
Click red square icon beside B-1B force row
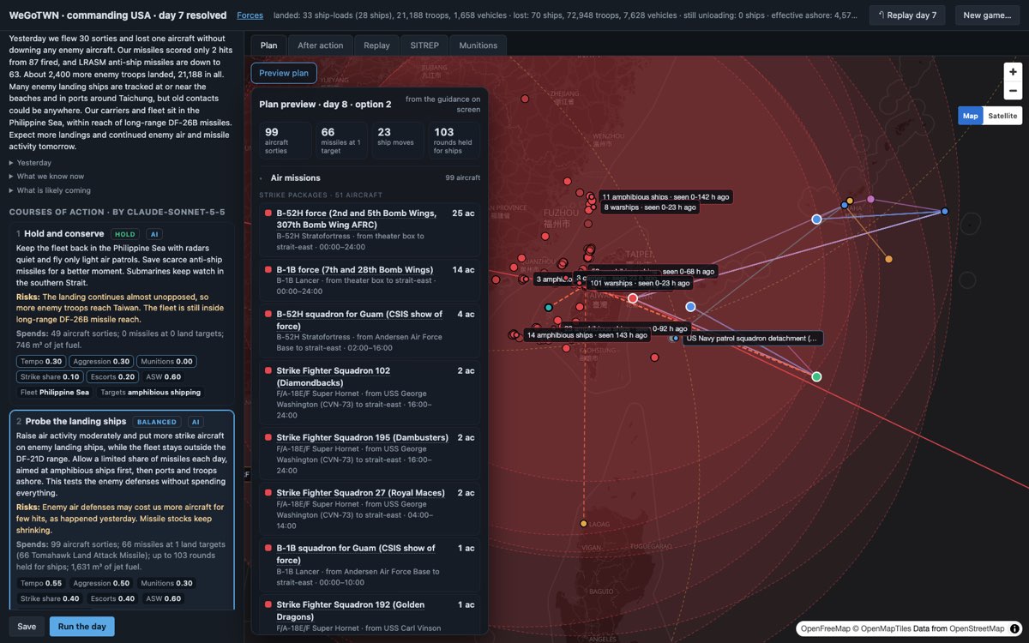(268, 270)
